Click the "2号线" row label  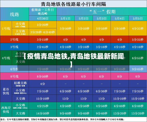pos(14,39)
